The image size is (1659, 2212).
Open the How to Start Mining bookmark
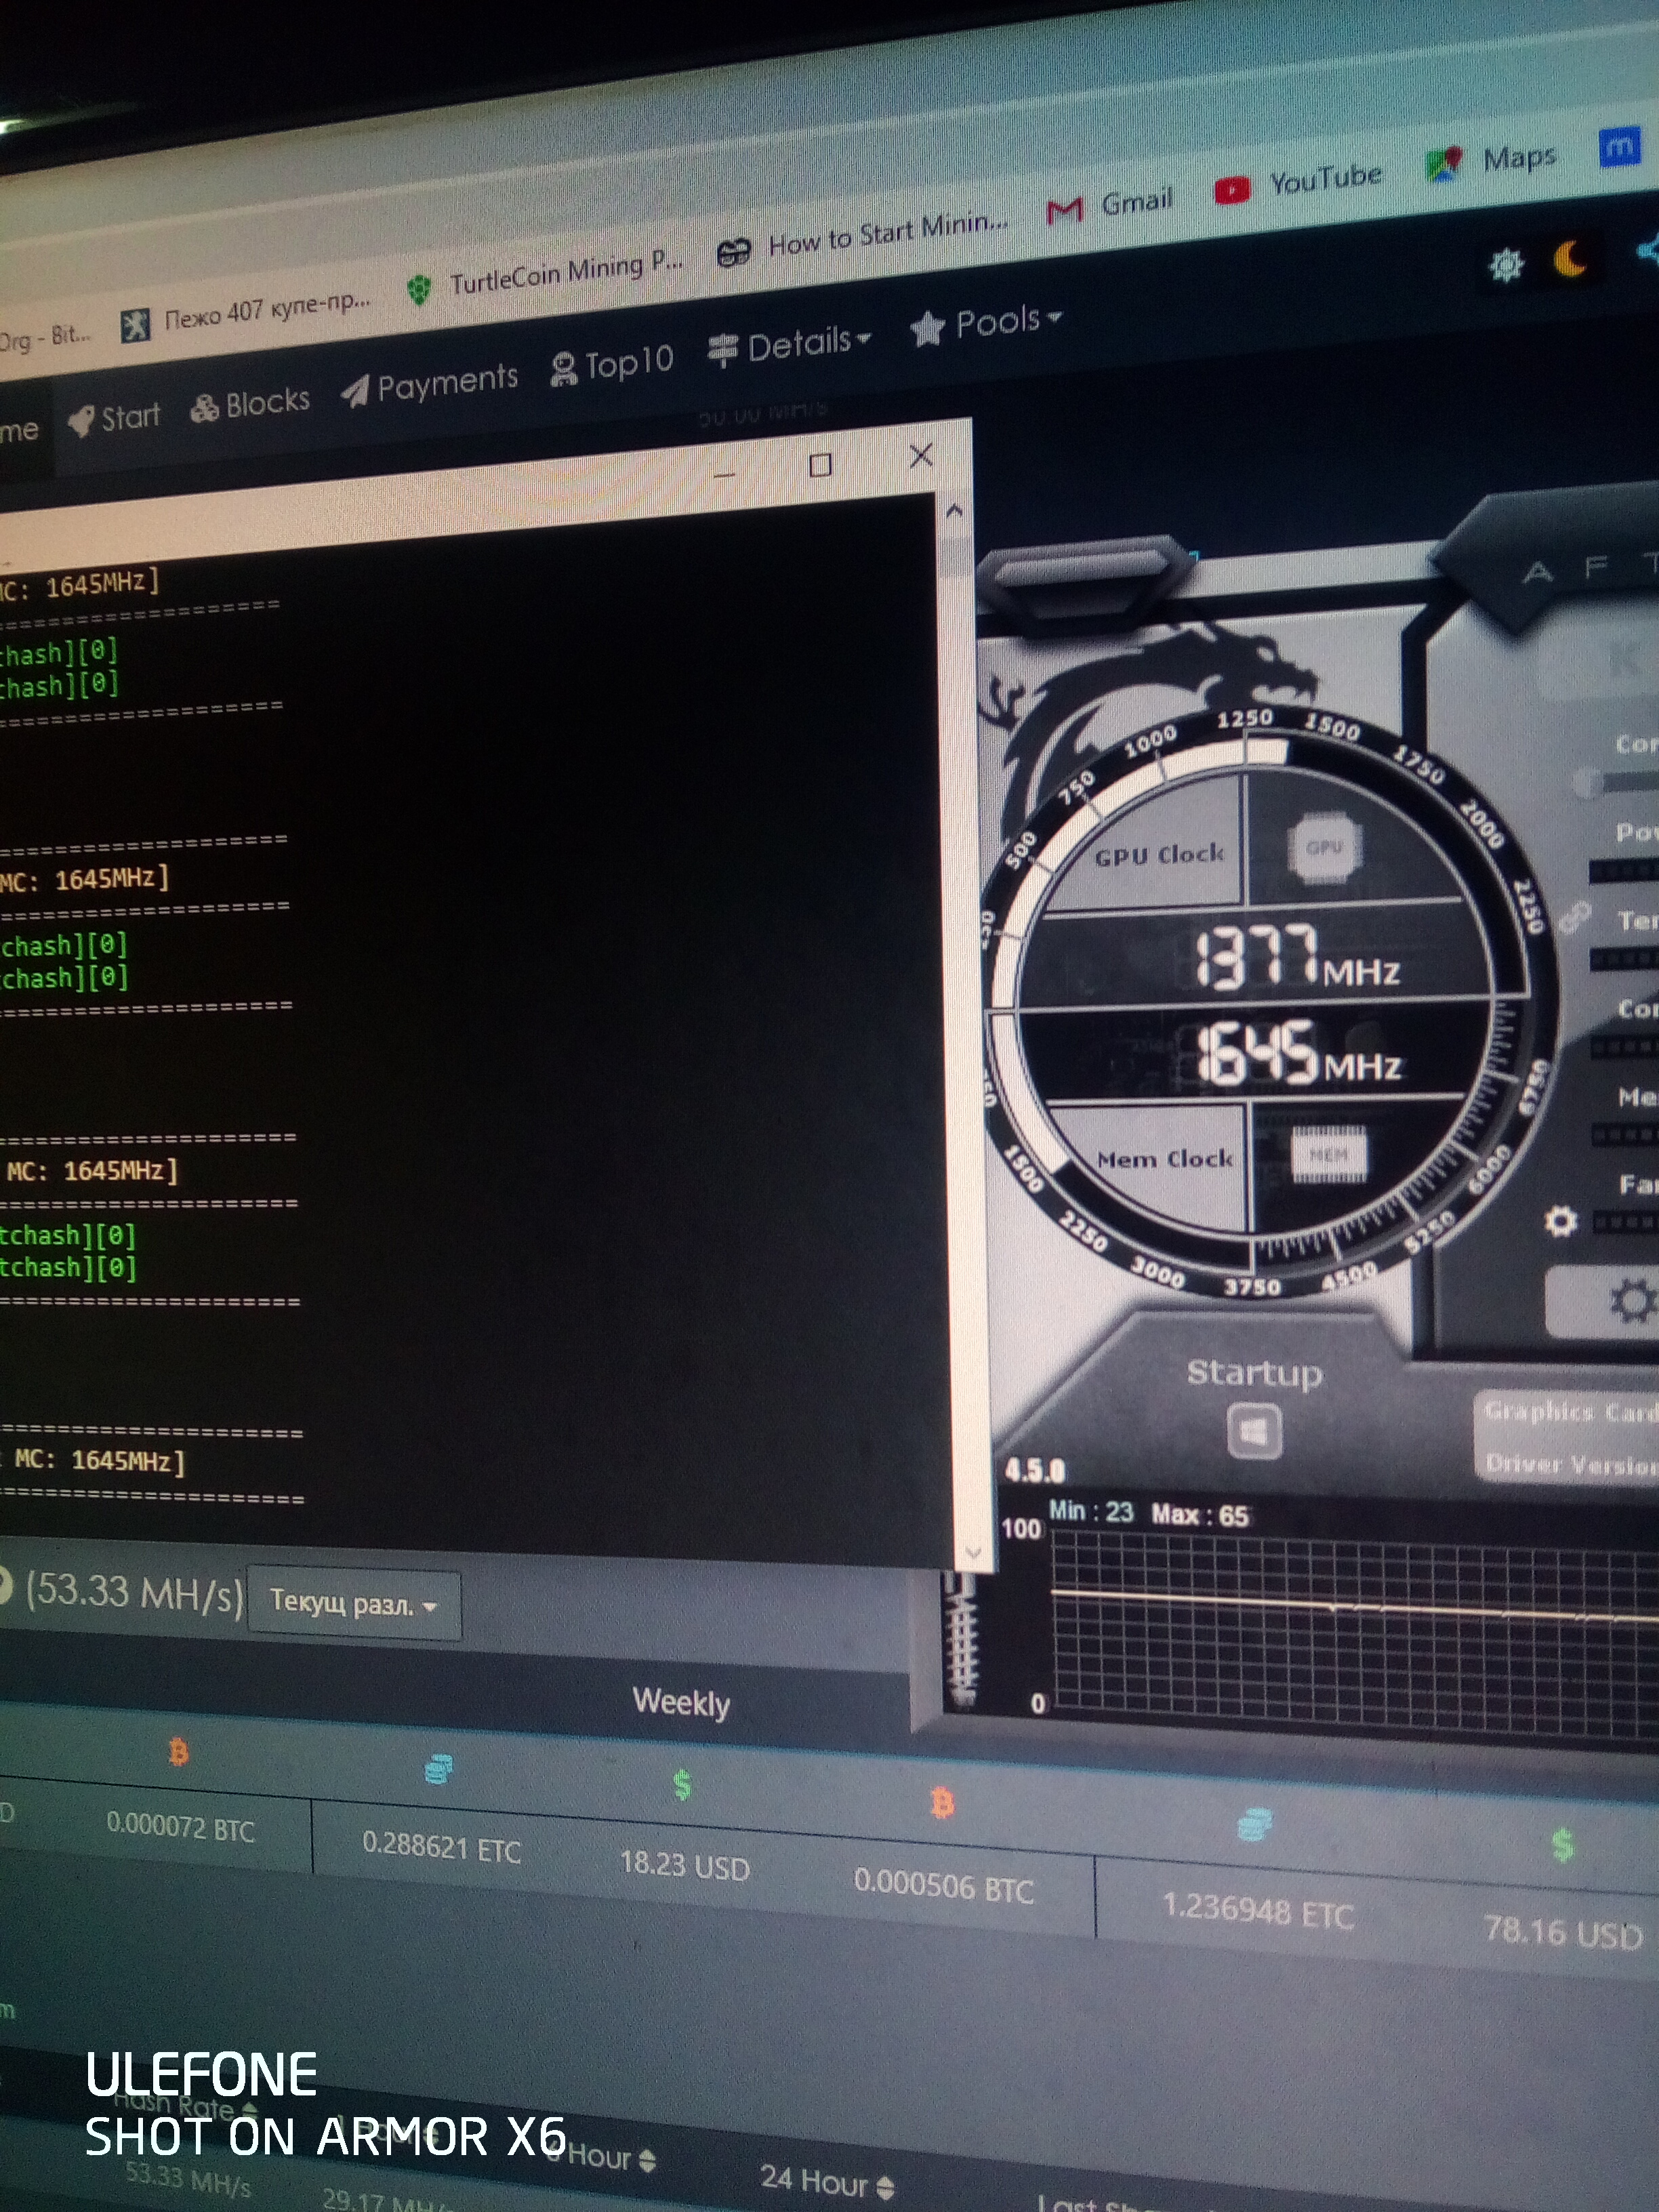pos(862,238)
